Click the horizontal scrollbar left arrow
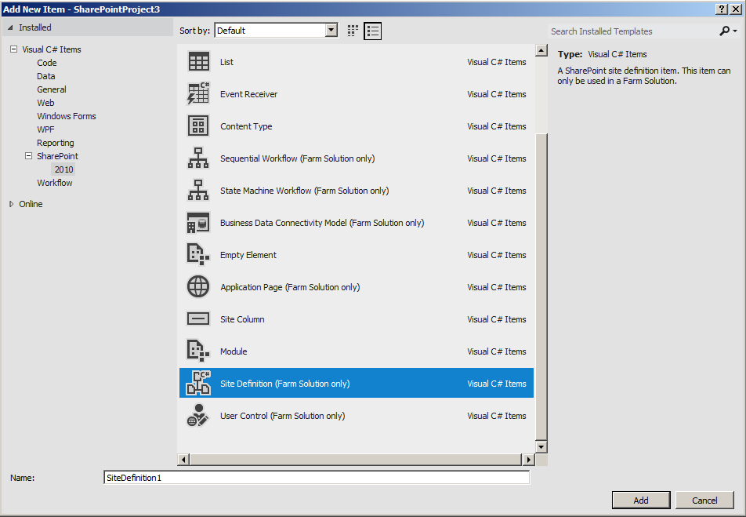746x517 pixels. coord(183,460)
